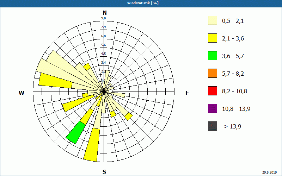Click the bright yellow 2,1 - 3,6 swatch
Image resolution: width=282 pixels, height=176 pixels.
pyautogui.click(x=213, y=38)
